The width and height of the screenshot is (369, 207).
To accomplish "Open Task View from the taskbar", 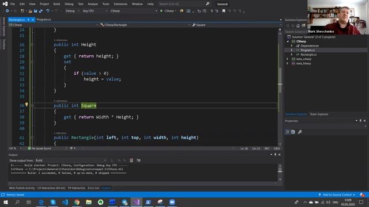I will pos(29,202).
